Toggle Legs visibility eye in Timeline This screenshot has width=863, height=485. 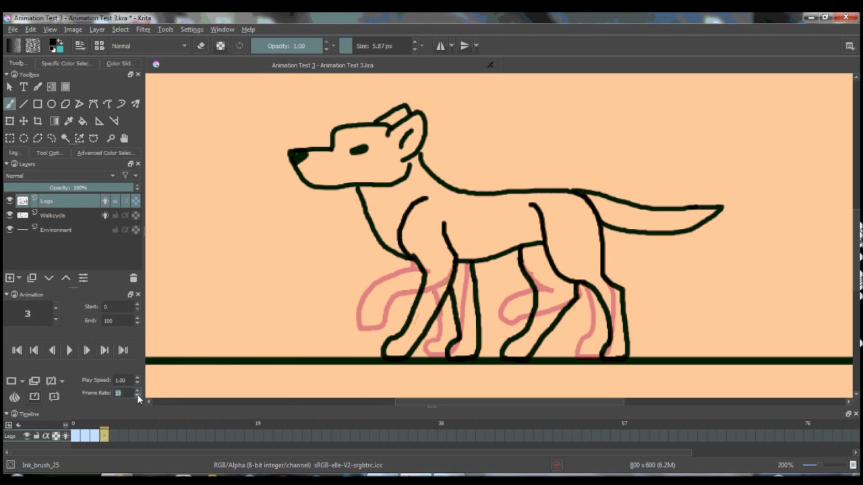point(27,436)
